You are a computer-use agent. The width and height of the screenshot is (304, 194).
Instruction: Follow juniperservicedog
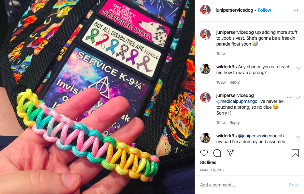(x=264, y=10)
